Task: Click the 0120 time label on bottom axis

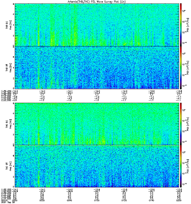Action: click(x=124, y=200)
